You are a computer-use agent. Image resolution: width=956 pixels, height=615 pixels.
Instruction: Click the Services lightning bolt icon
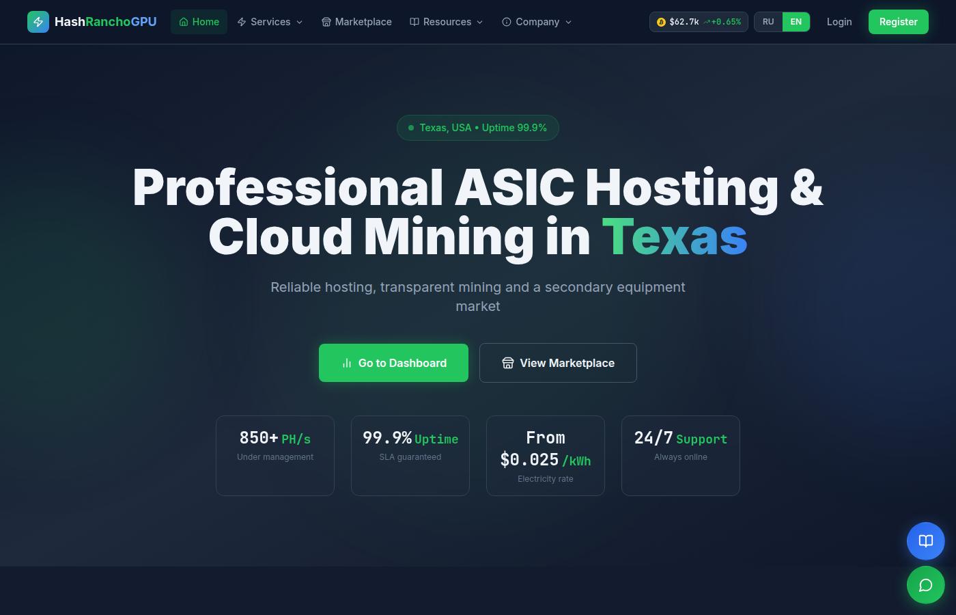tap(242, 22)
